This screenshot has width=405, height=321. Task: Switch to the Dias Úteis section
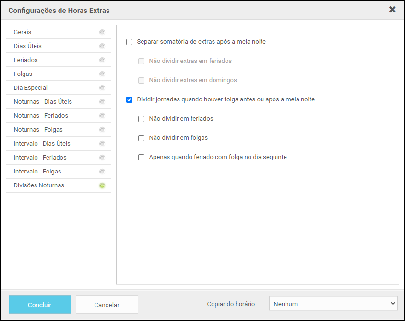(28, 46)
